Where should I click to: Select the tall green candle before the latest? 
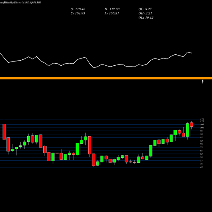[x=187, y=130]
